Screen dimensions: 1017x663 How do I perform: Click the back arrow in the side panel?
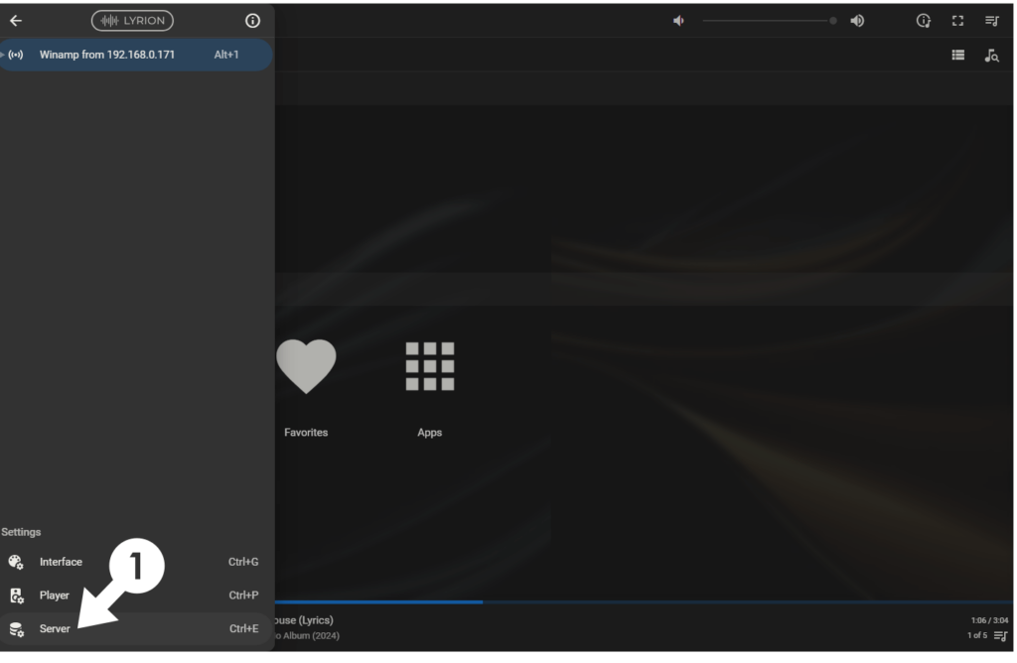16,21
